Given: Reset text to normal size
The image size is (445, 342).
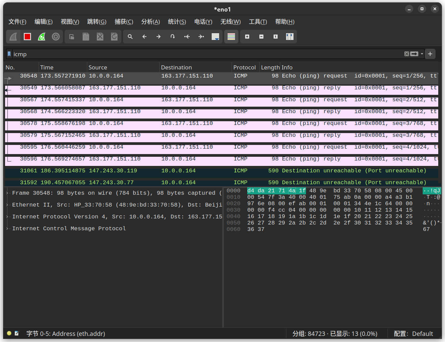Looking at the screenshot, I should pos(276,37).
